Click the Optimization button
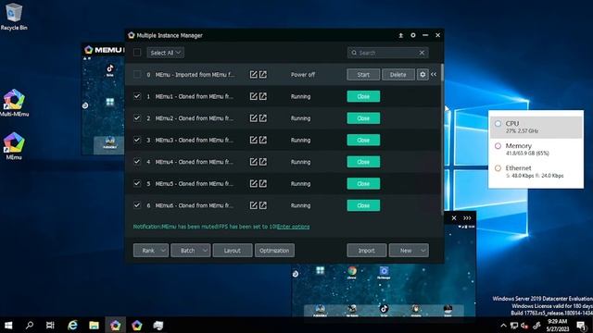593x333 pixels. pyautogui.click(x=274, y=251)
